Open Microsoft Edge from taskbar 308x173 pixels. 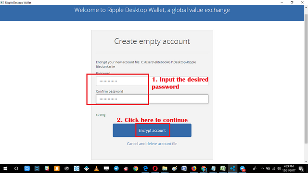(145, 169)
